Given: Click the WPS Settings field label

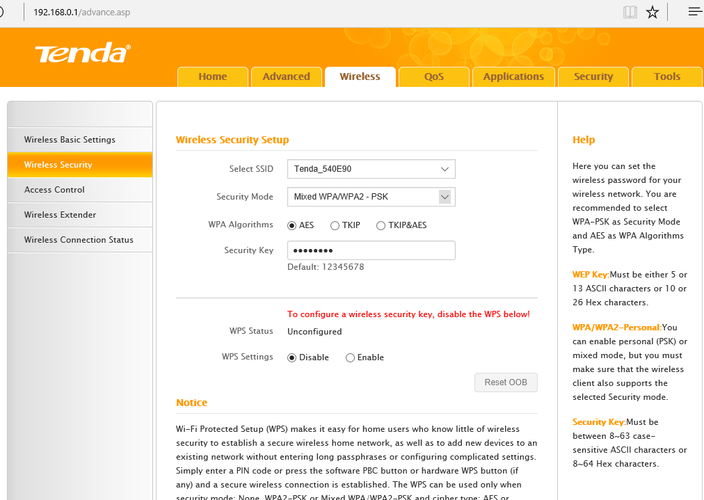Looking at the screenshot, I should 248,357.
